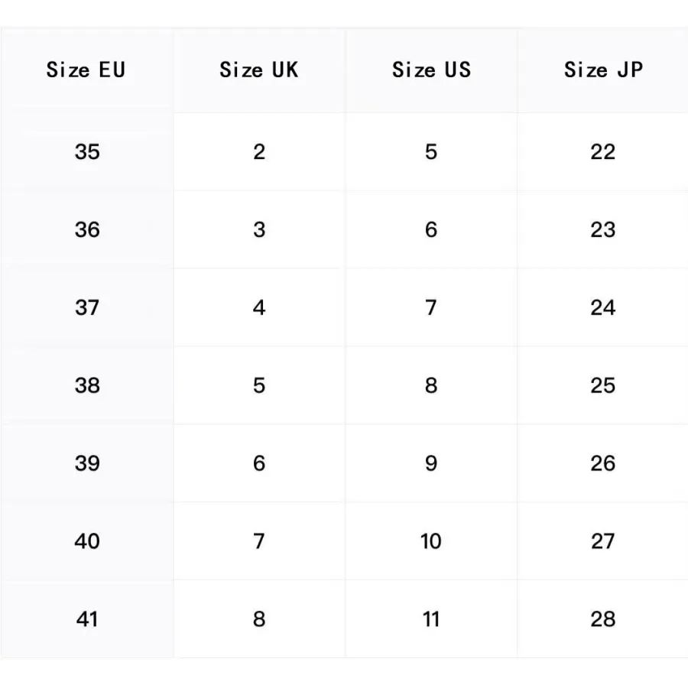688x688 pixels.
Task: Click JP size 22 cell
Action: (x=602, y=152)
